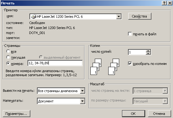Image resolution: width=173 pixels, height=118 pixels.
Task: Click the заметки: label
Action: pos(13,38)
